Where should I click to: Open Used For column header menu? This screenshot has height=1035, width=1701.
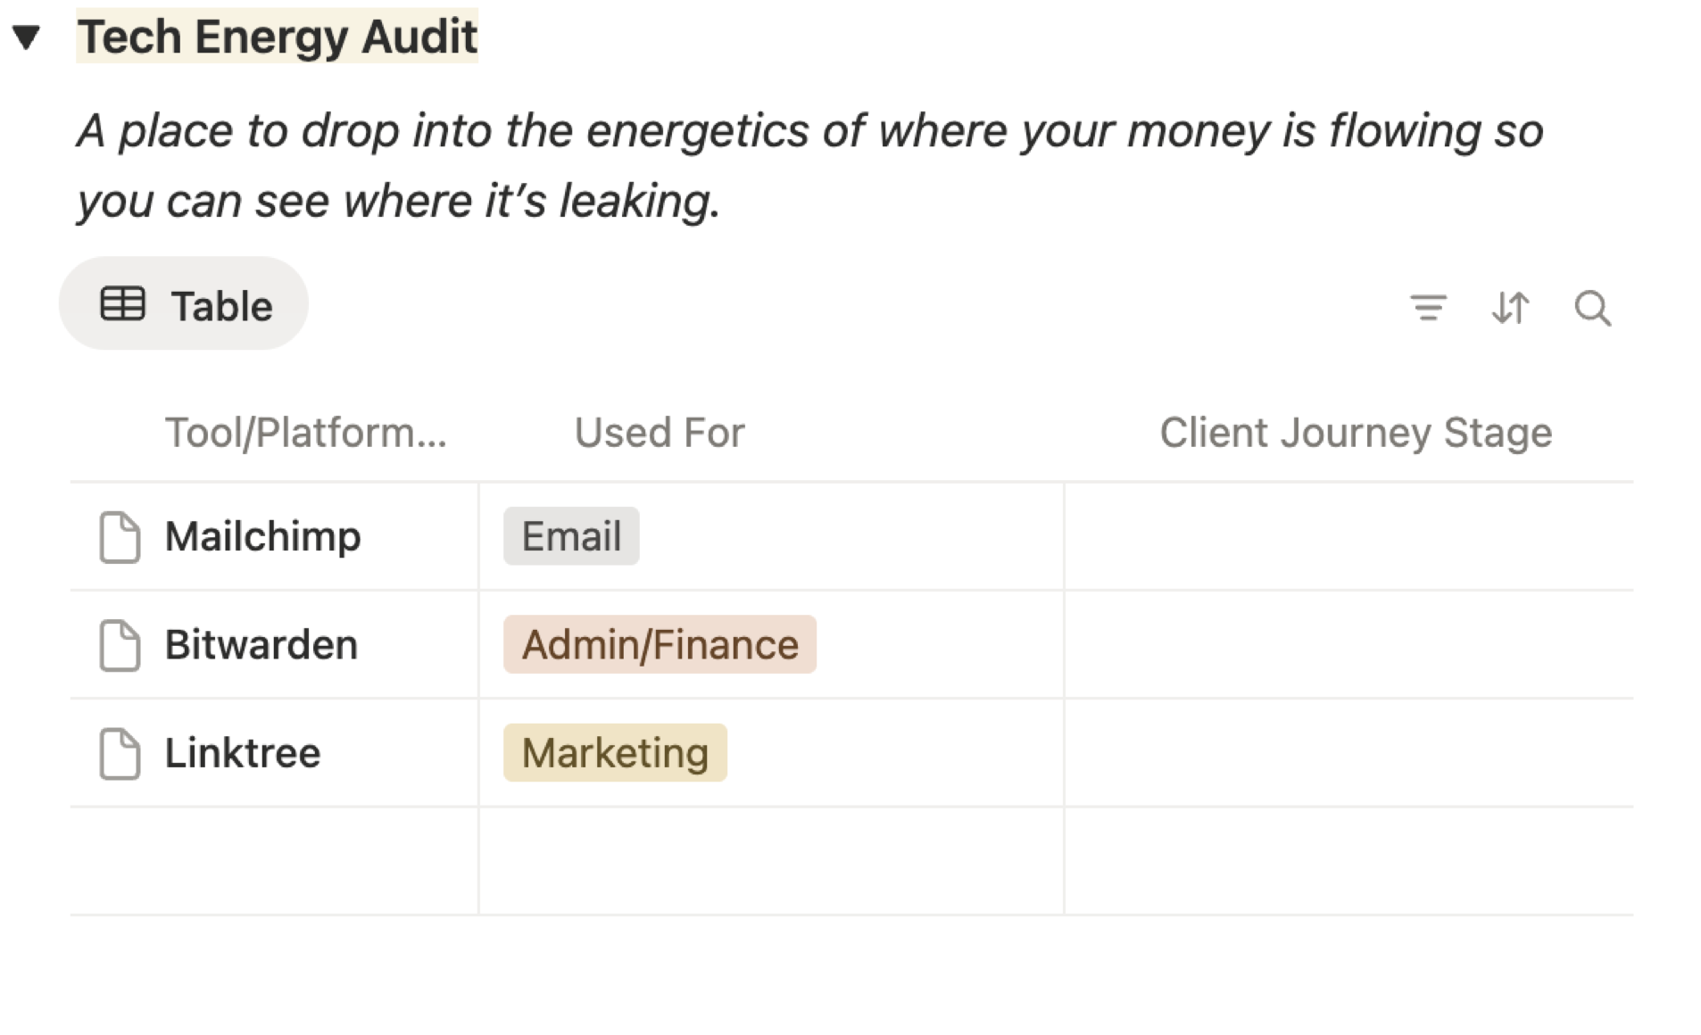[659, 433]
